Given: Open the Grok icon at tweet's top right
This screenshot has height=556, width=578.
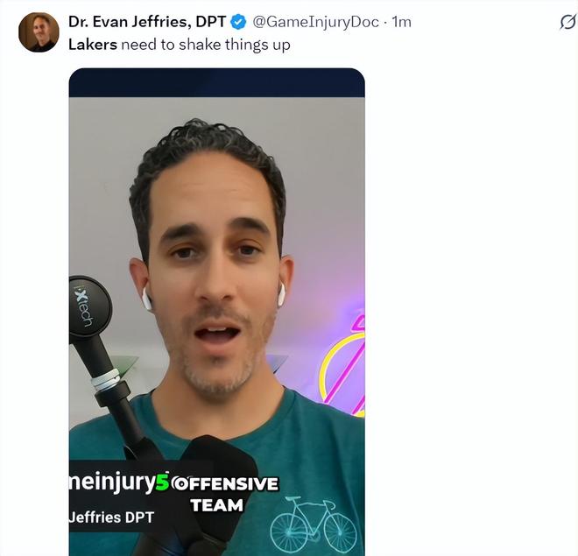Looking at the screenshot, I should [567, 22].
